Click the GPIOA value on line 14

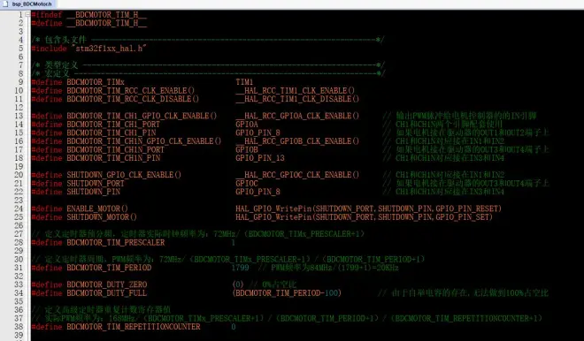point(247,125)
